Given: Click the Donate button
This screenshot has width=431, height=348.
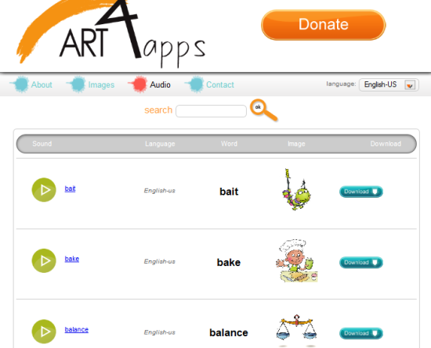Looking at the screenshot, I should point(323,25).
